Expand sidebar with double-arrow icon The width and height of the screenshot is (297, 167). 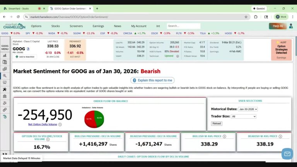point(5,154)
